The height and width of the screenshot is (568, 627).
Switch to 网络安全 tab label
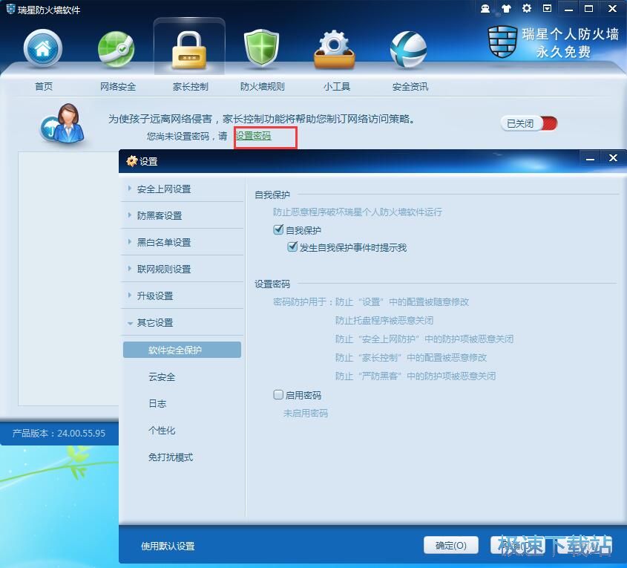(x=117, y=86)
